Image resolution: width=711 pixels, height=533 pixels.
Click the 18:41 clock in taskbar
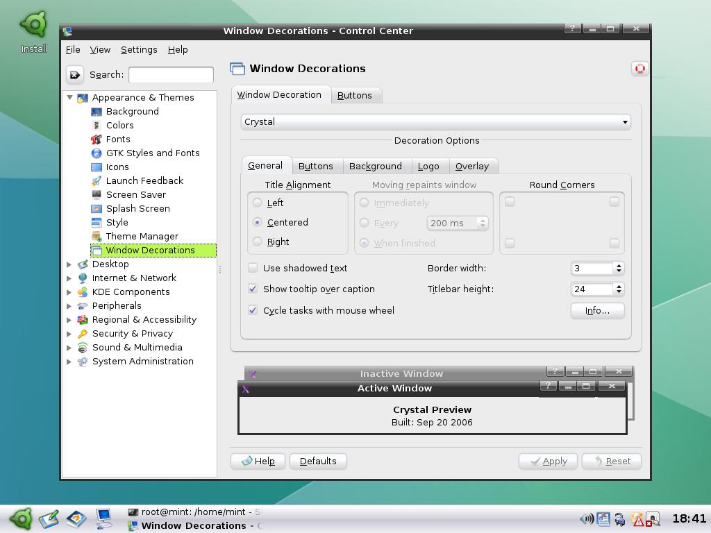tap(689, 518)
